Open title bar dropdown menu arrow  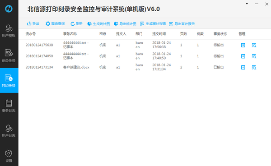(247, 4)
